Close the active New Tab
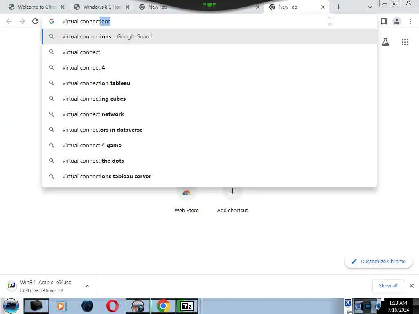Viewport: 419px width, 314px height. point(323,7)
